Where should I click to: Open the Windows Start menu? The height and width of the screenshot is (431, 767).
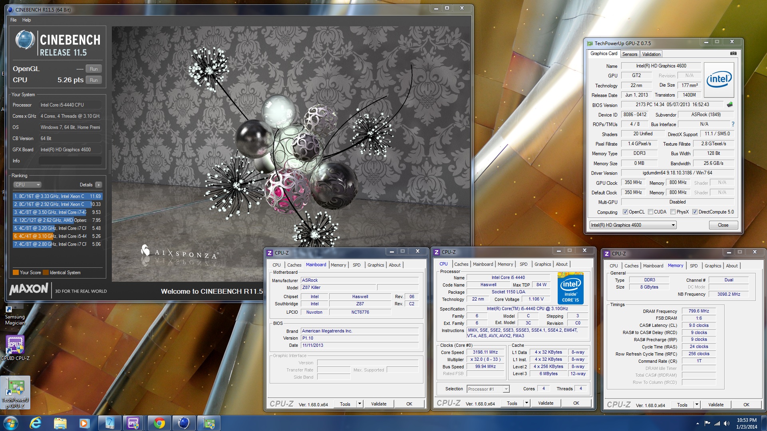coord(10,423)
